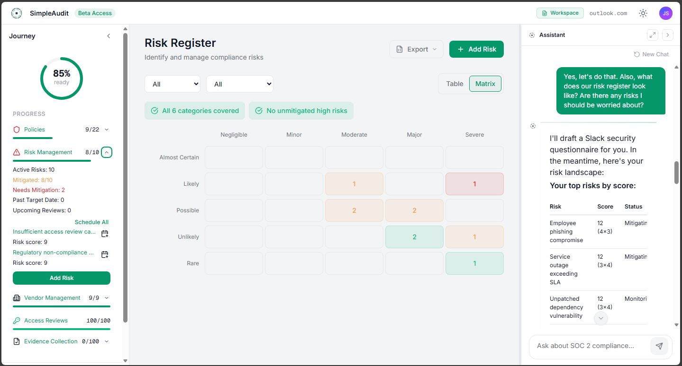Click the Likely–Severe red matrix cell
Screen dimensions: 682x366
474,184
